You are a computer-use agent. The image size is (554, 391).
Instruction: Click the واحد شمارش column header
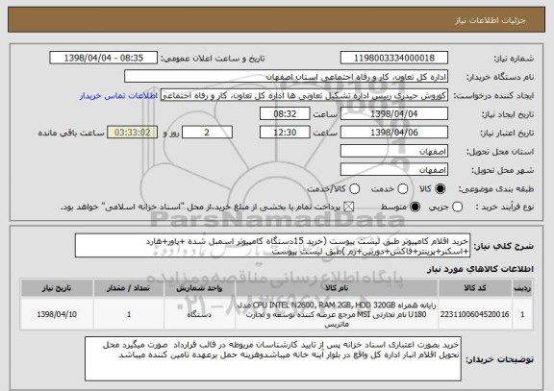[x=199, y=288]
